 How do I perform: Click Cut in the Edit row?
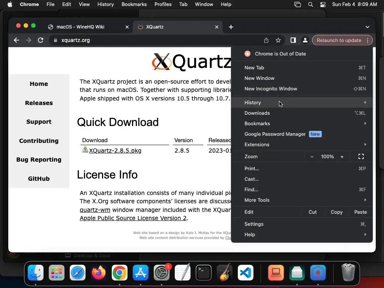(312, 212)
